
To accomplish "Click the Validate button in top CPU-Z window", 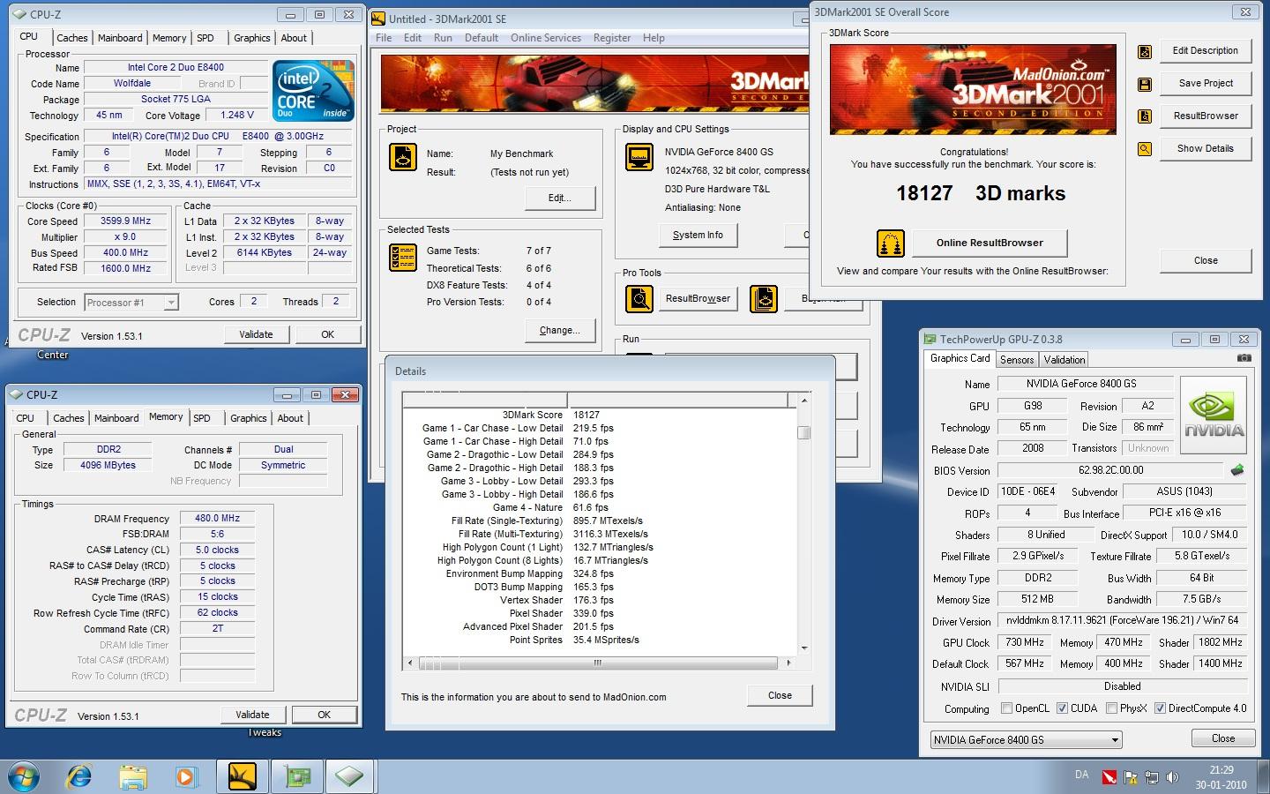I will (256, 334).
